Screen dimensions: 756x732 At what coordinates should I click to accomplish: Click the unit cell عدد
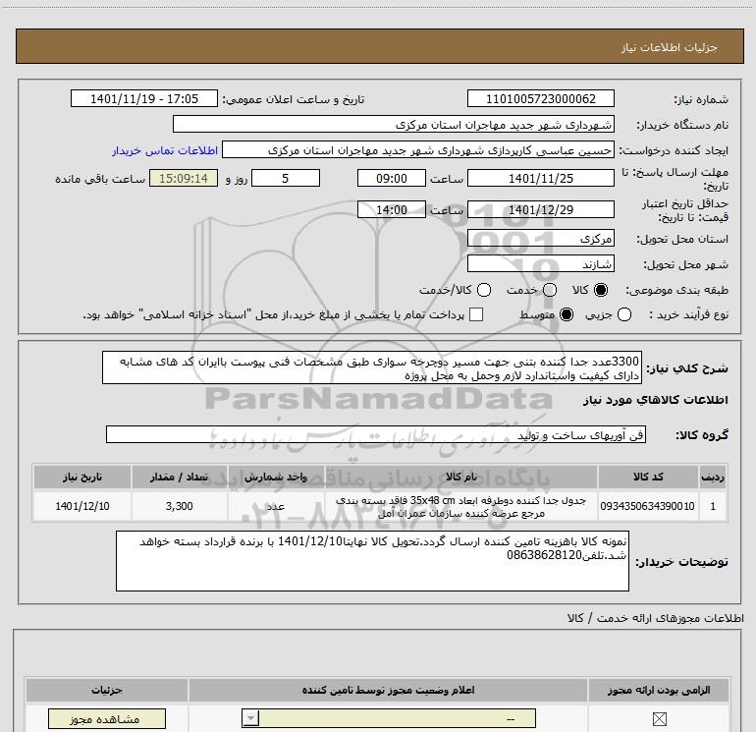coord(276,506)
